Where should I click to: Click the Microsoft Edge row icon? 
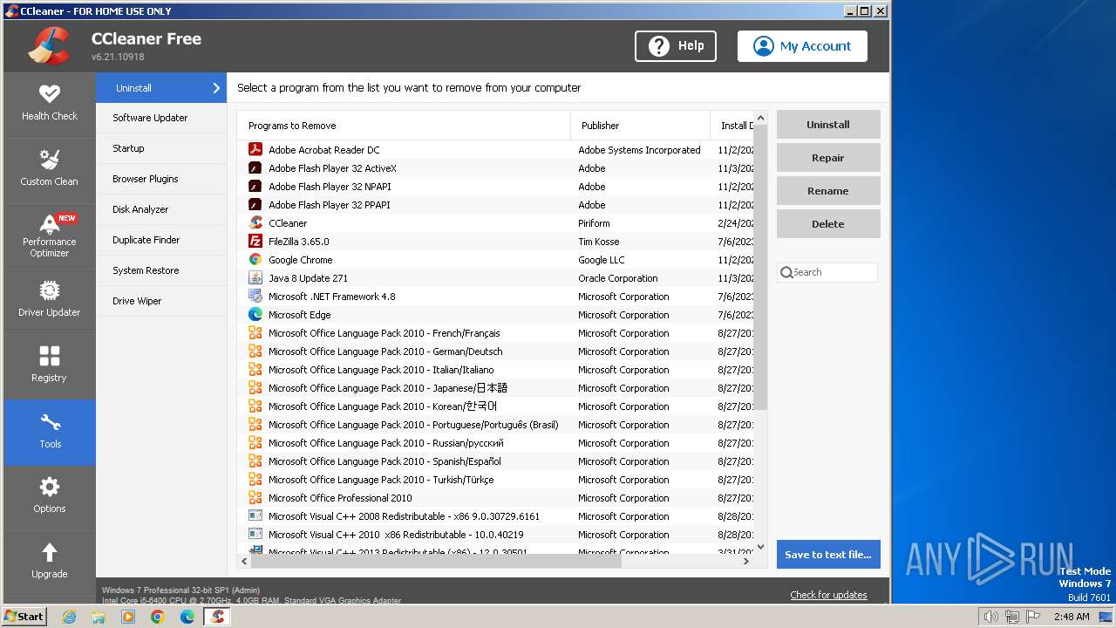coord(255,314)
